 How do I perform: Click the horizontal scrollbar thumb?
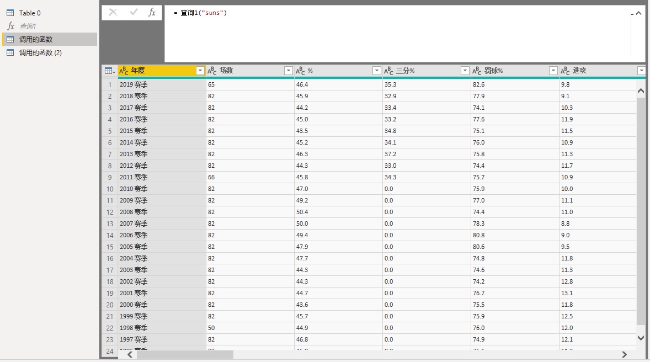(185, 354)
